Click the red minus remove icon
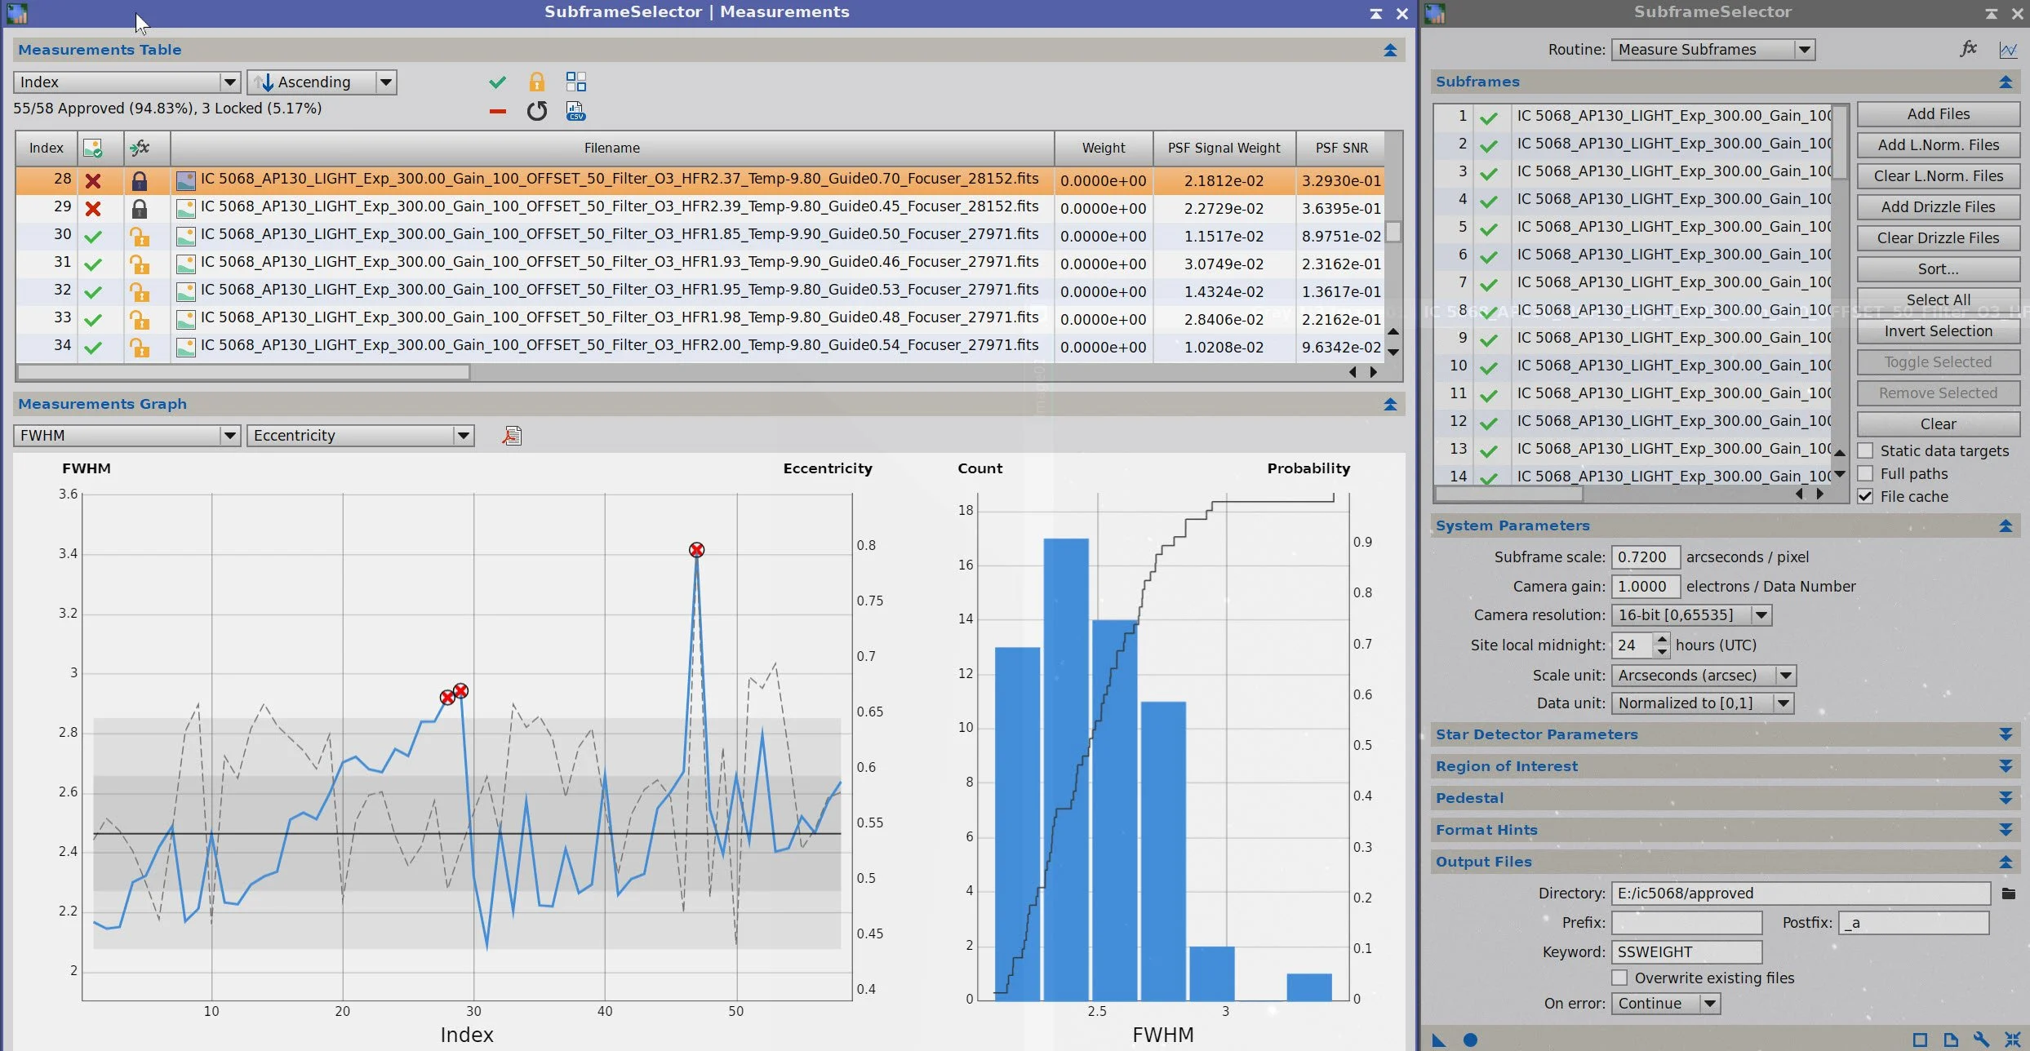Viewport: 2030px width, 1051px height. pyautogui.click(x=497, y=111)
